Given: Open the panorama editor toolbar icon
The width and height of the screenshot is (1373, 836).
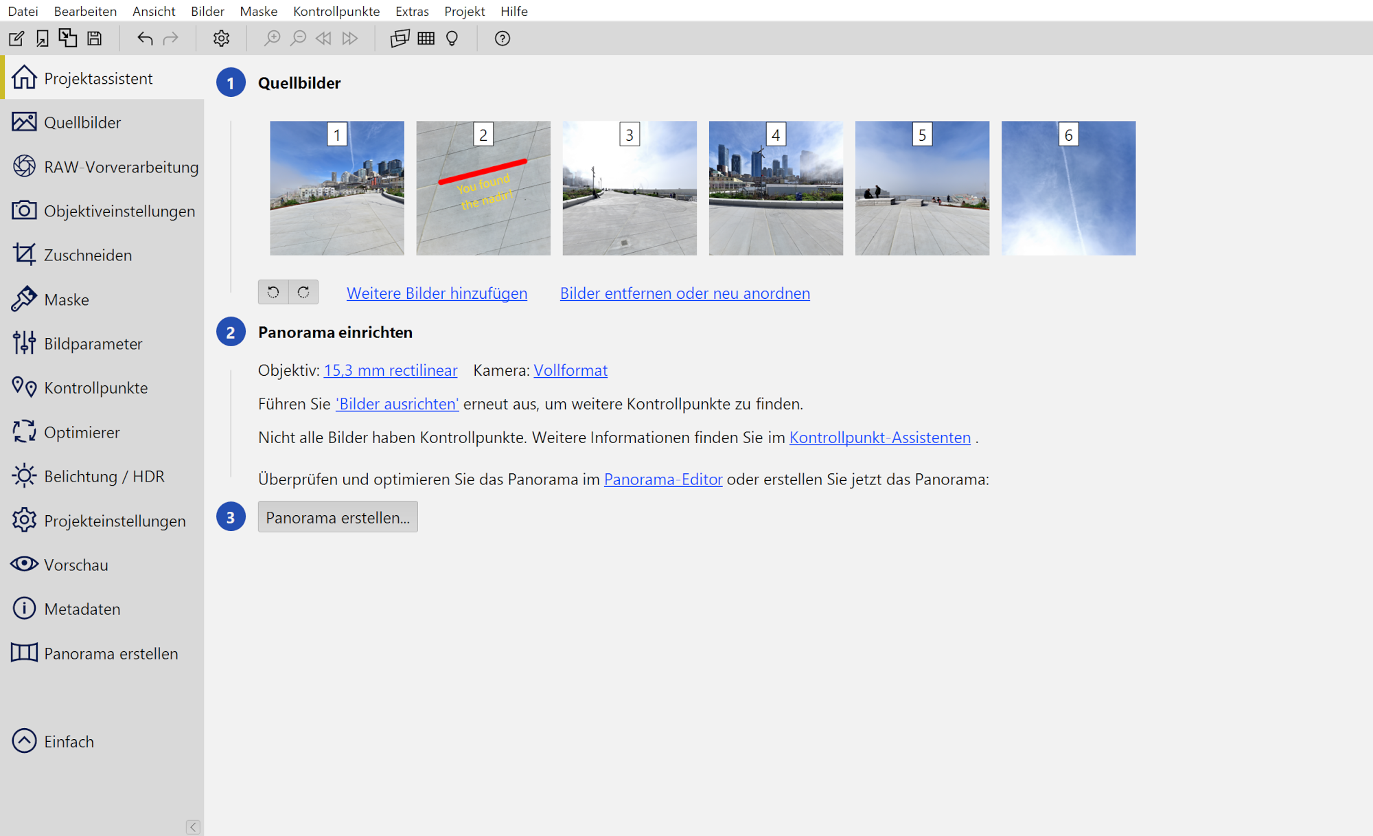Looking at the screenshot, I should click(x=400, y=38).
